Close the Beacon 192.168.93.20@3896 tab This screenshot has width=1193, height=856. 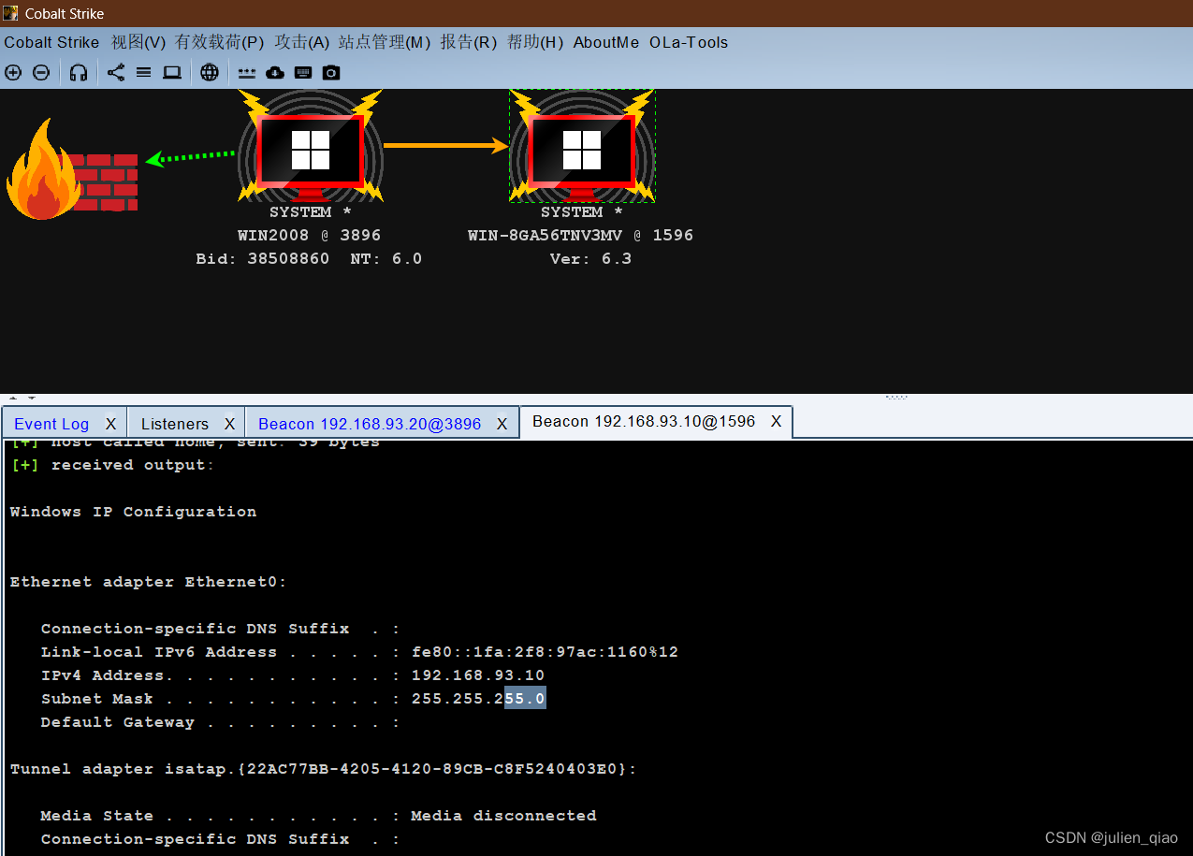tap(502, 424)
